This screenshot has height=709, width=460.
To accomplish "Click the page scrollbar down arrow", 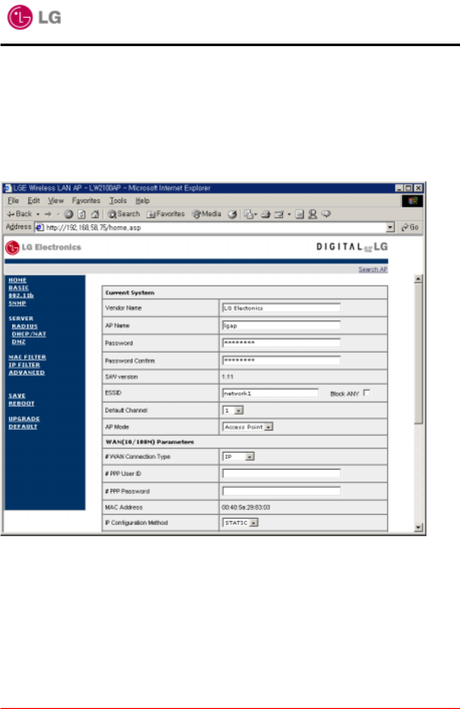I will [419, 528].
